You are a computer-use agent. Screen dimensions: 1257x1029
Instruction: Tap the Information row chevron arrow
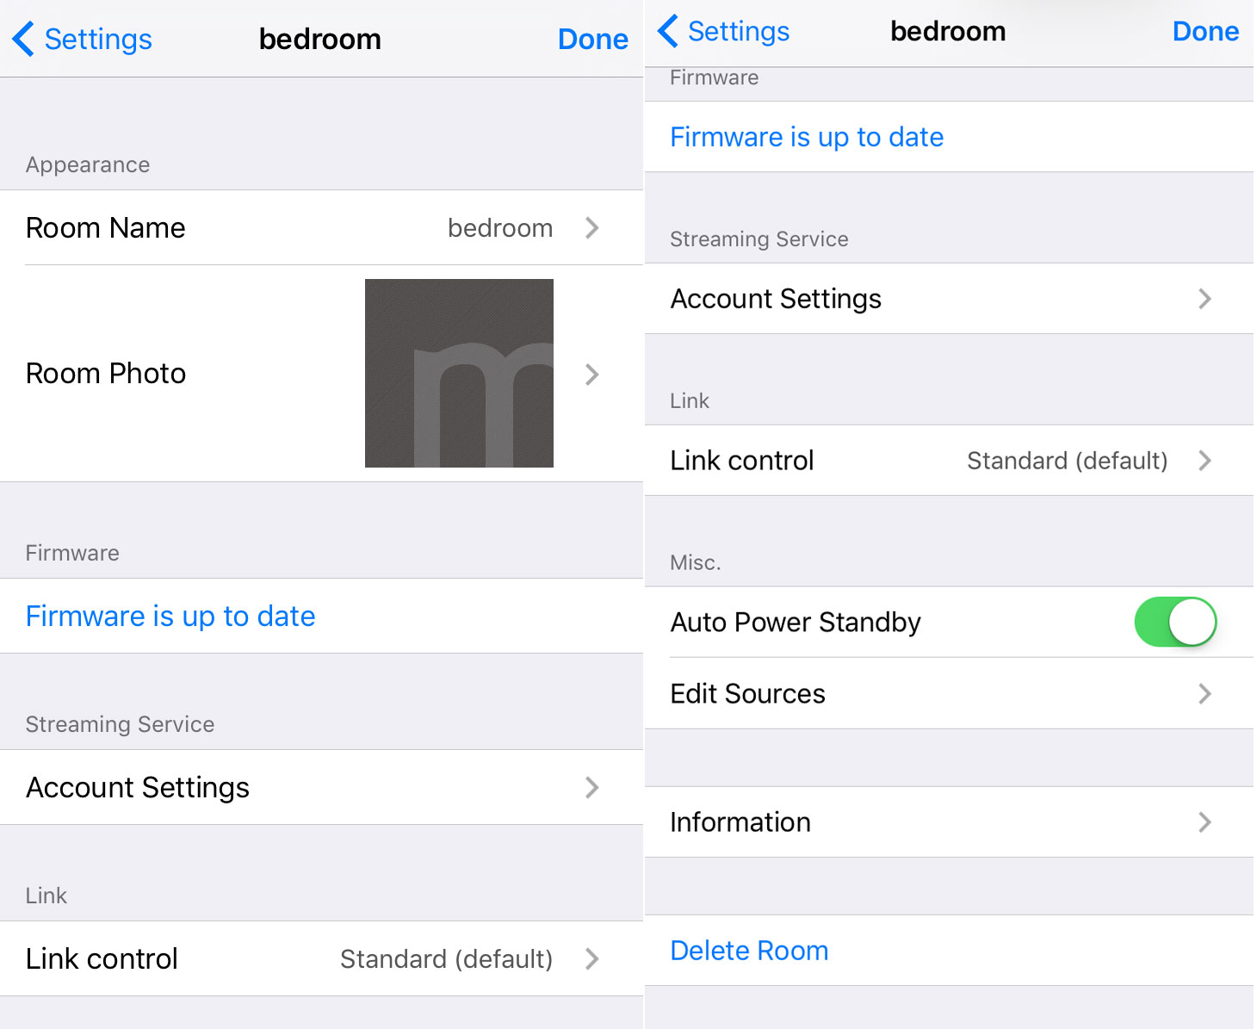[x=1204, y=822]
